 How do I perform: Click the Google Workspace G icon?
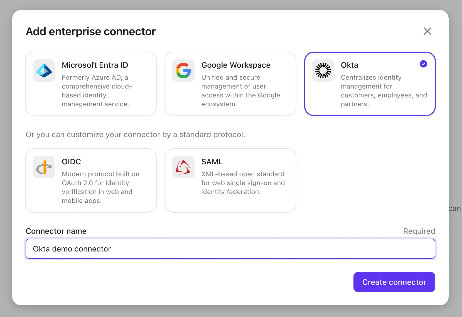point(183,71)
